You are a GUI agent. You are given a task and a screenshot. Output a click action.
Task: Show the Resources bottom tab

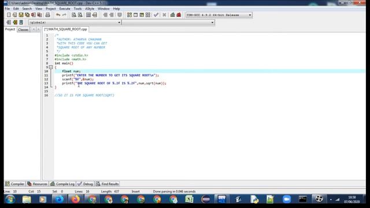pos(37,184)
